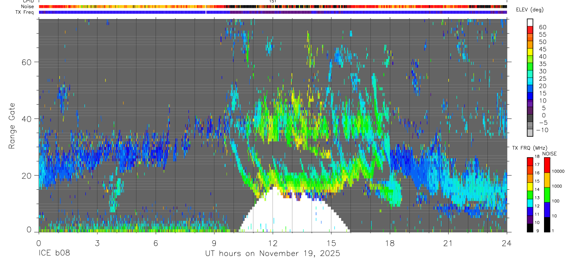Click the 'UT hours on November 19, 2025' axis title
This screenshot has height=263, width=570.
(273, 253)
